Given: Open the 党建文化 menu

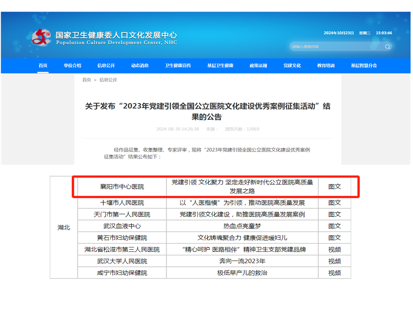Looking at the screenshot, I should [x=292, y=66].
